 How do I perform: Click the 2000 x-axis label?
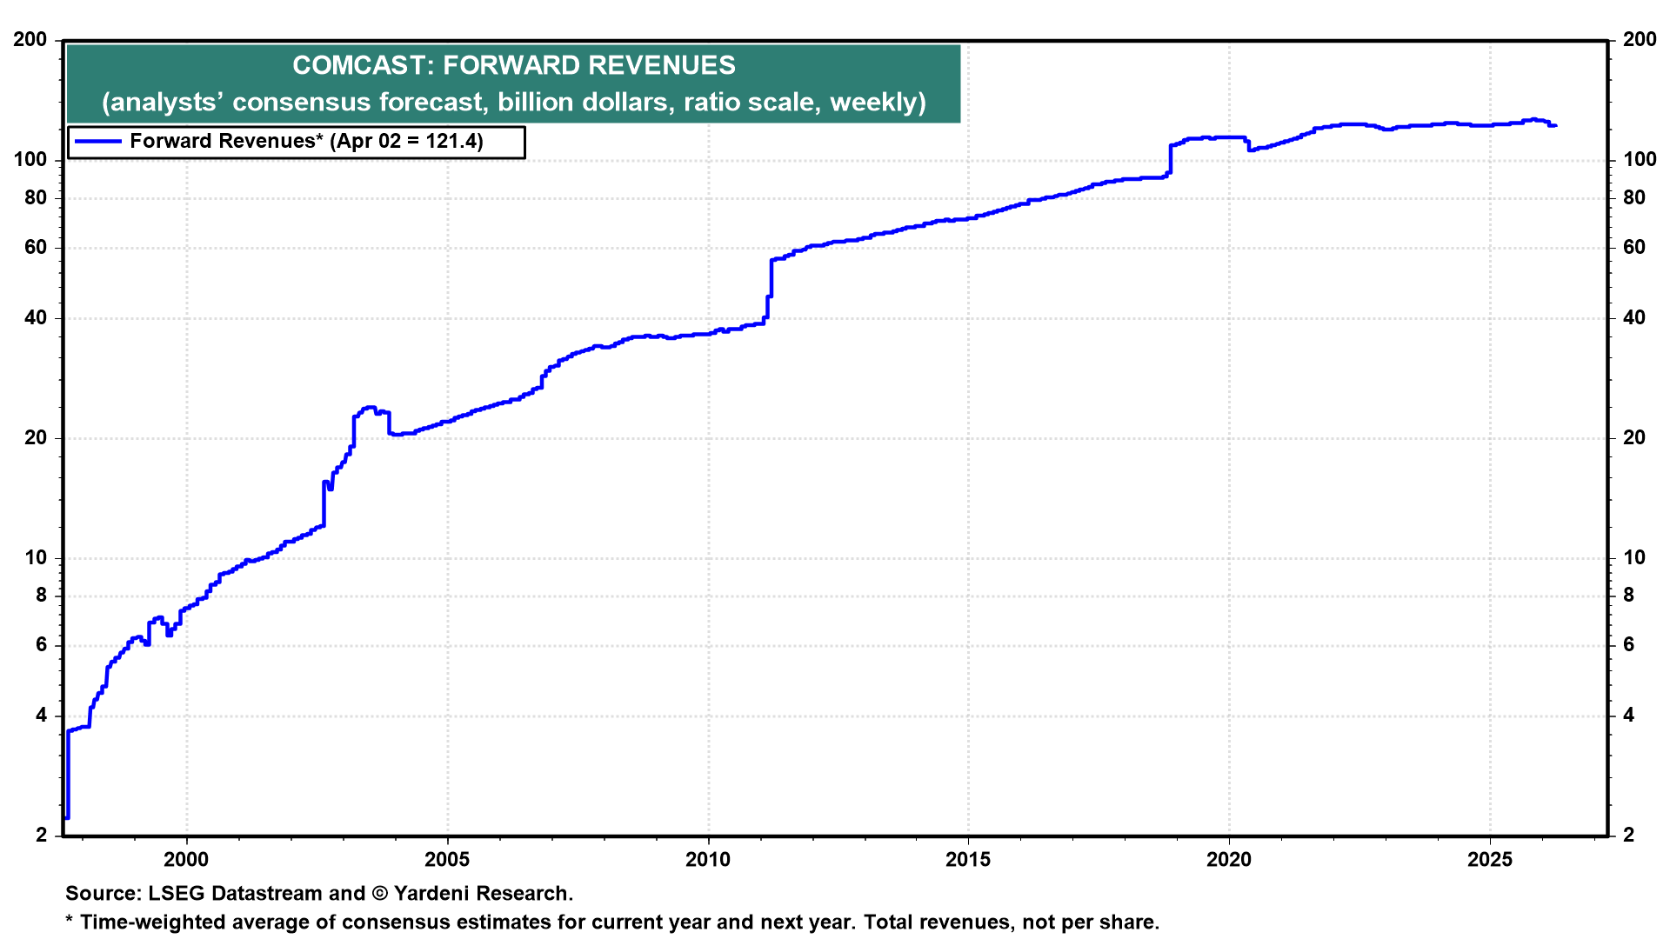(x=186, y=860)
